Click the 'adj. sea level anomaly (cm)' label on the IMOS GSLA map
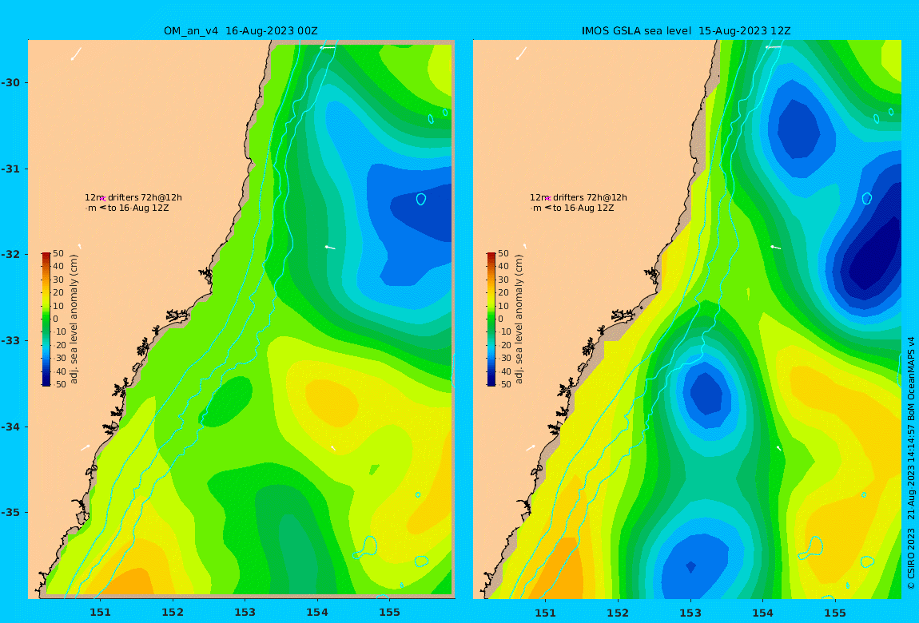The height and width of the screenshot is (623, 919). (x=519, y=319)
